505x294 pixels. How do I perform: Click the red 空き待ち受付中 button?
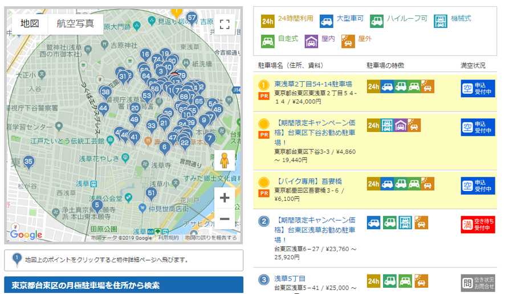(478, 224)
